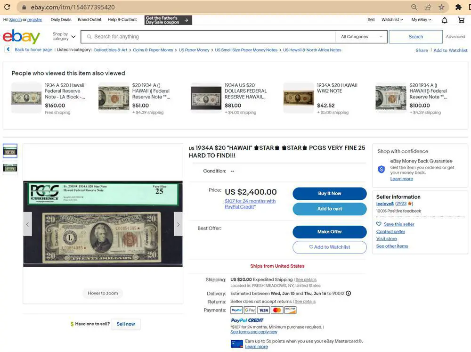Click Learn more under Money Back Guarantee
Viewport: 471px width, 352px height.
[x=402, y=179]
